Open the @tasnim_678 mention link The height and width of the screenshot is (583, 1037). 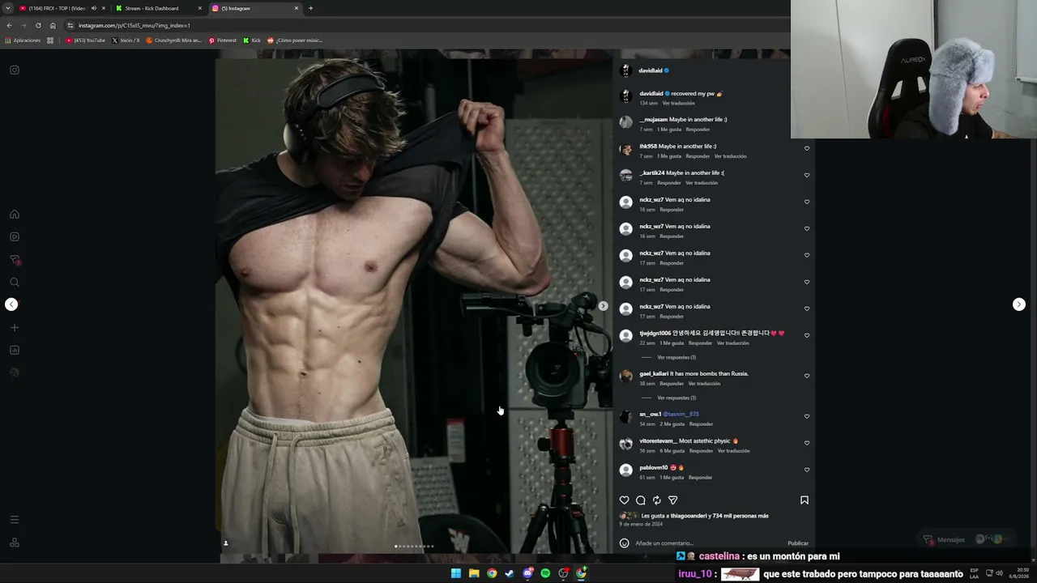click(x=681, y=414)
